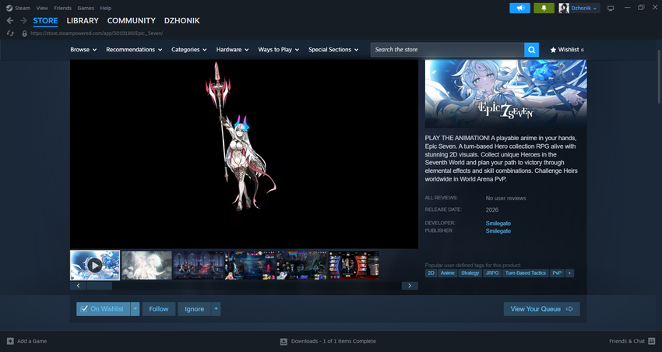Open the Smilegate publisher link
This screenshot has height=352, width=662.
click(x=498, y=231)
